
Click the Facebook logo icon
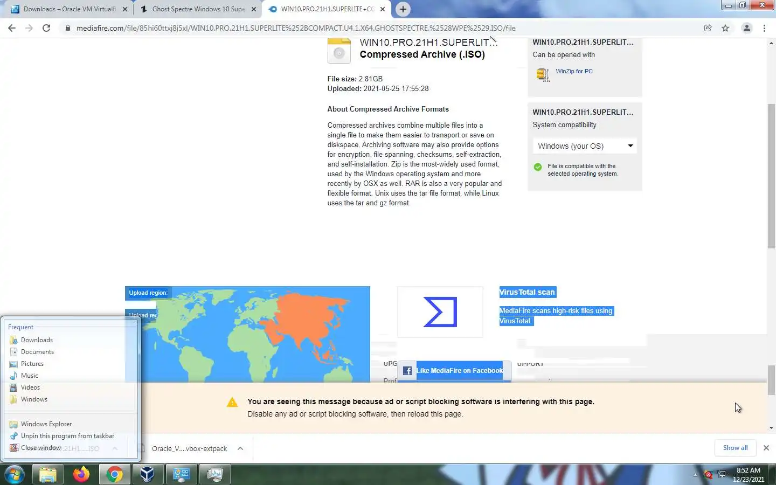[407, 371]
